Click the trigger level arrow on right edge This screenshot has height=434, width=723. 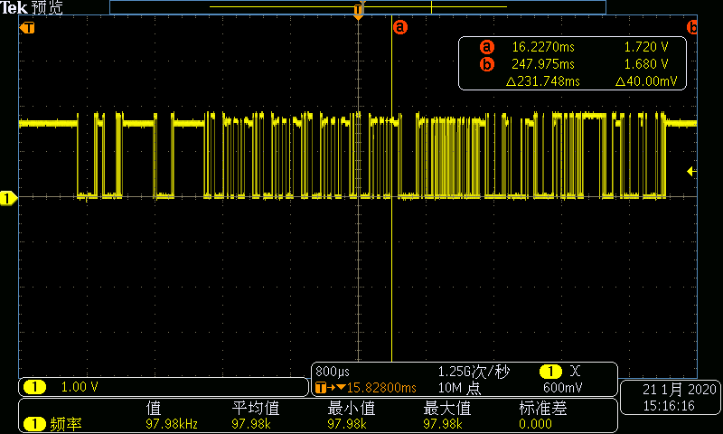691,172
